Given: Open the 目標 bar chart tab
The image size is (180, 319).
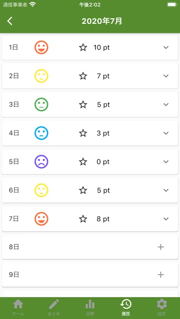Looking at the screenshot, I should pyautogui.click(x=90, y=308).
